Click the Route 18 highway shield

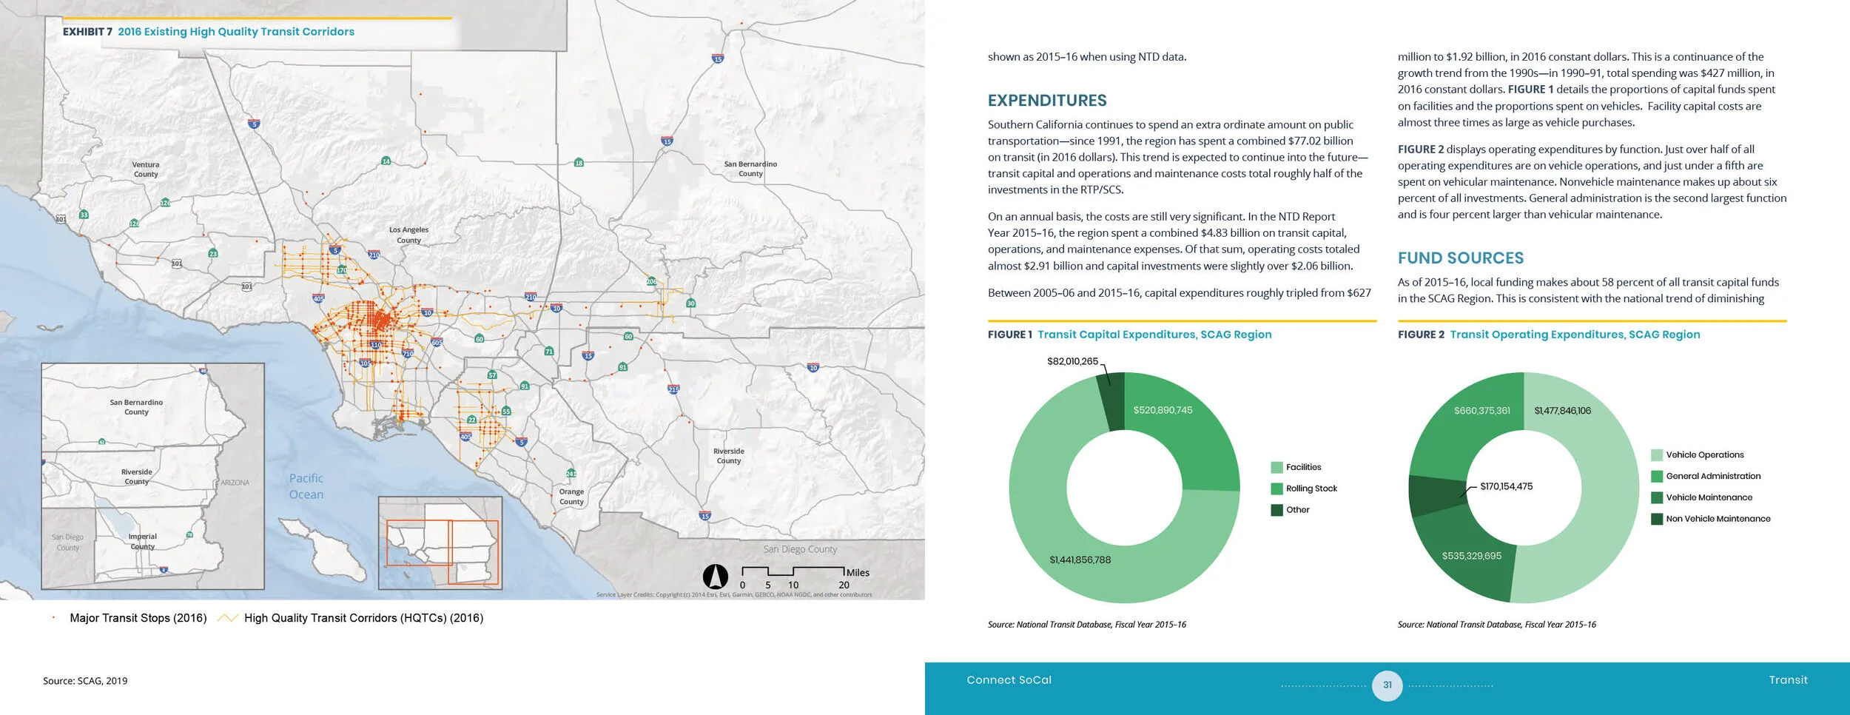(x=579, y=163)
